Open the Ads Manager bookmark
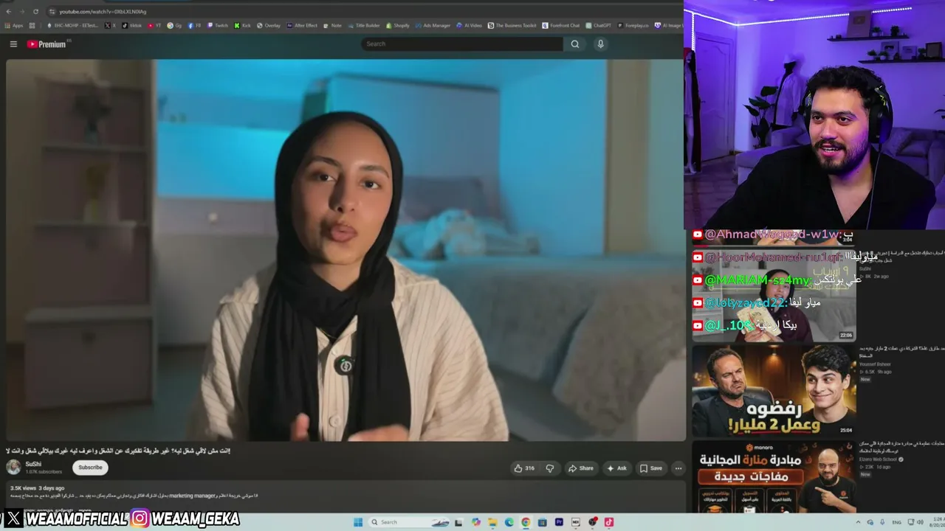This screenshot has height=531, width=945. pos(433,26)
